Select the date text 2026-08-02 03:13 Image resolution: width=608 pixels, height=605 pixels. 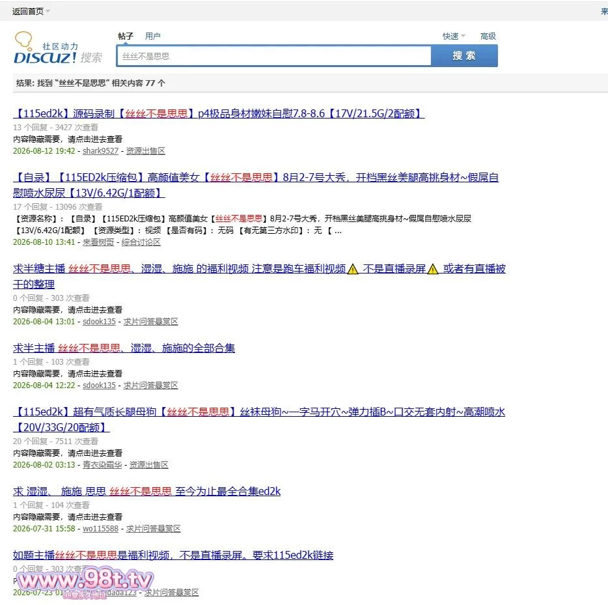pos(44,464)
